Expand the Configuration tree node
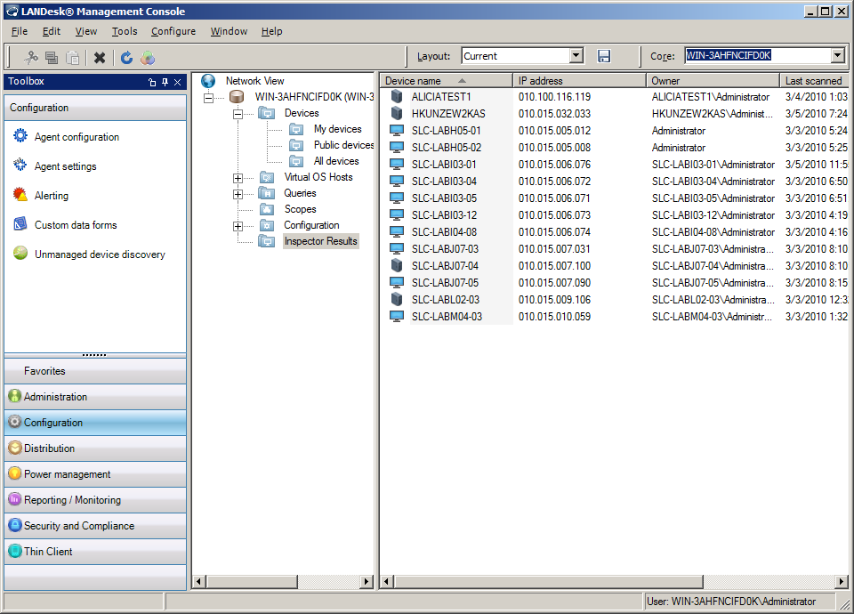Viewport: 854px width, 614px height. coord(238,226)
